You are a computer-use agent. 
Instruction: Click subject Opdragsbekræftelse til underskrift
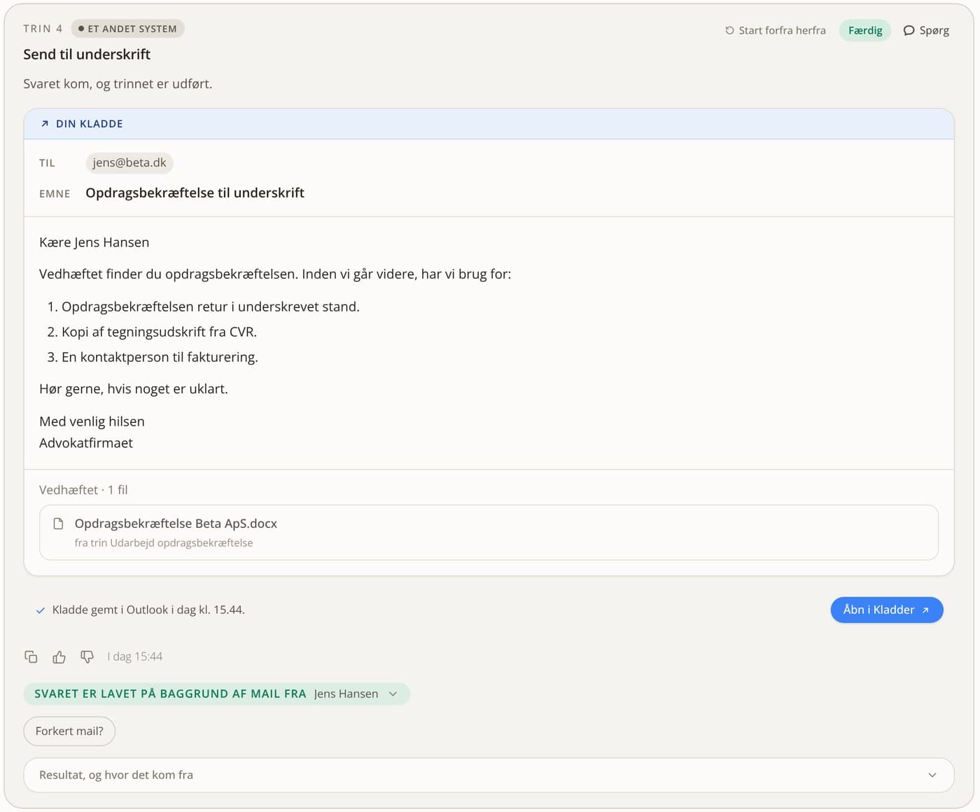pyautogui.click(x=195, y=193)
